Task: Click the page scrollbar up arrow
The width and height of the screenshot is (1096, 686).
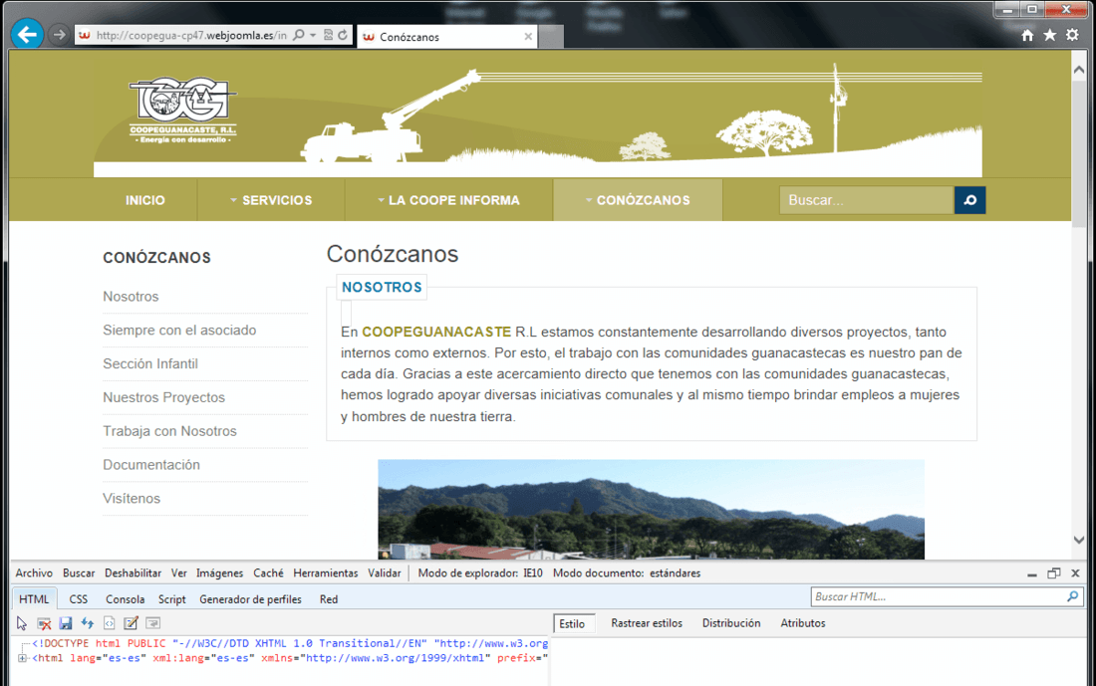Action: click(1078, 70)
